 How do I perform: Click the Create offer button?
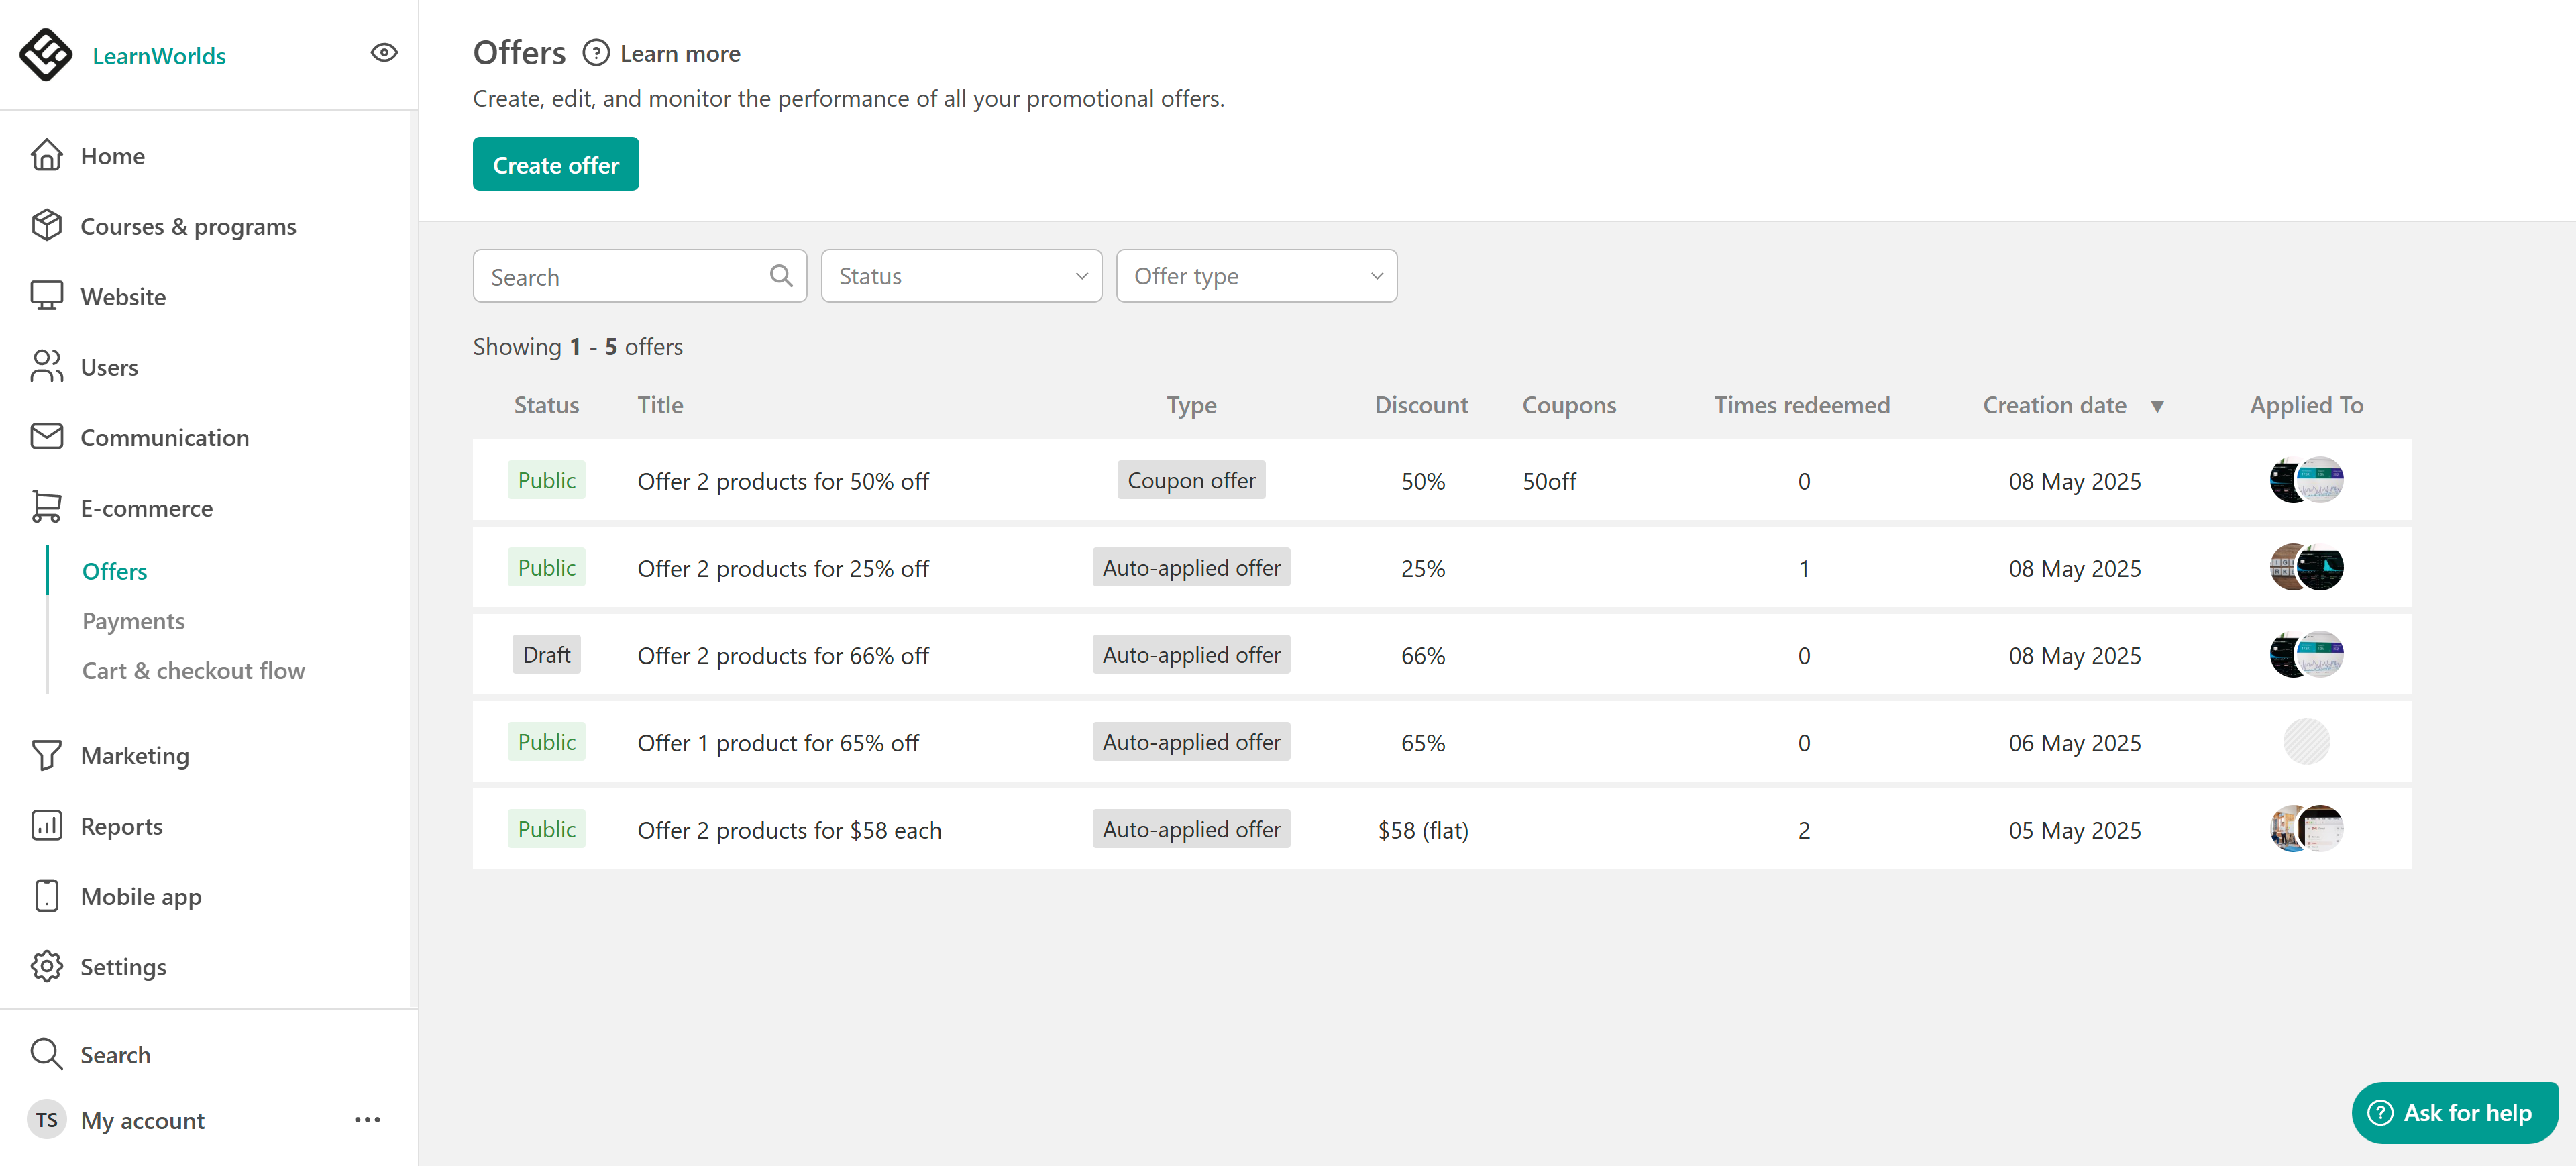(x=555, y=165)
